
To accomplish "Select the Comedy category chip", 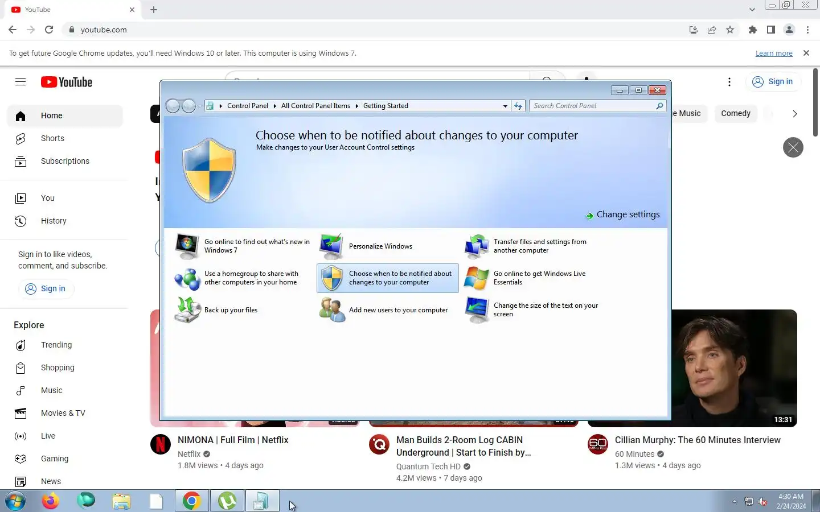I will [736, 113].
